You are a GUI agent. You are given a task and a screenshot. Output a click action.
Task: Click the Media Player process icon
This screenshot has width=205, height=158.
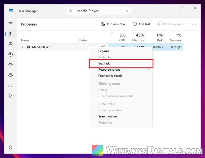pos(28,47)
